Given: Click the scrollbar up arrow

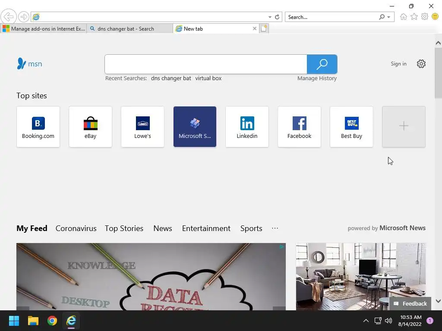Looking at the screenshot, I should (x=438, y=43).
